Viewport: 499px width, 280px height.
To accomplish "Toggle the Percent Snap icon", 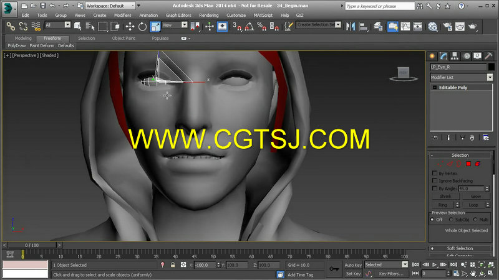I will click(261, 26).
